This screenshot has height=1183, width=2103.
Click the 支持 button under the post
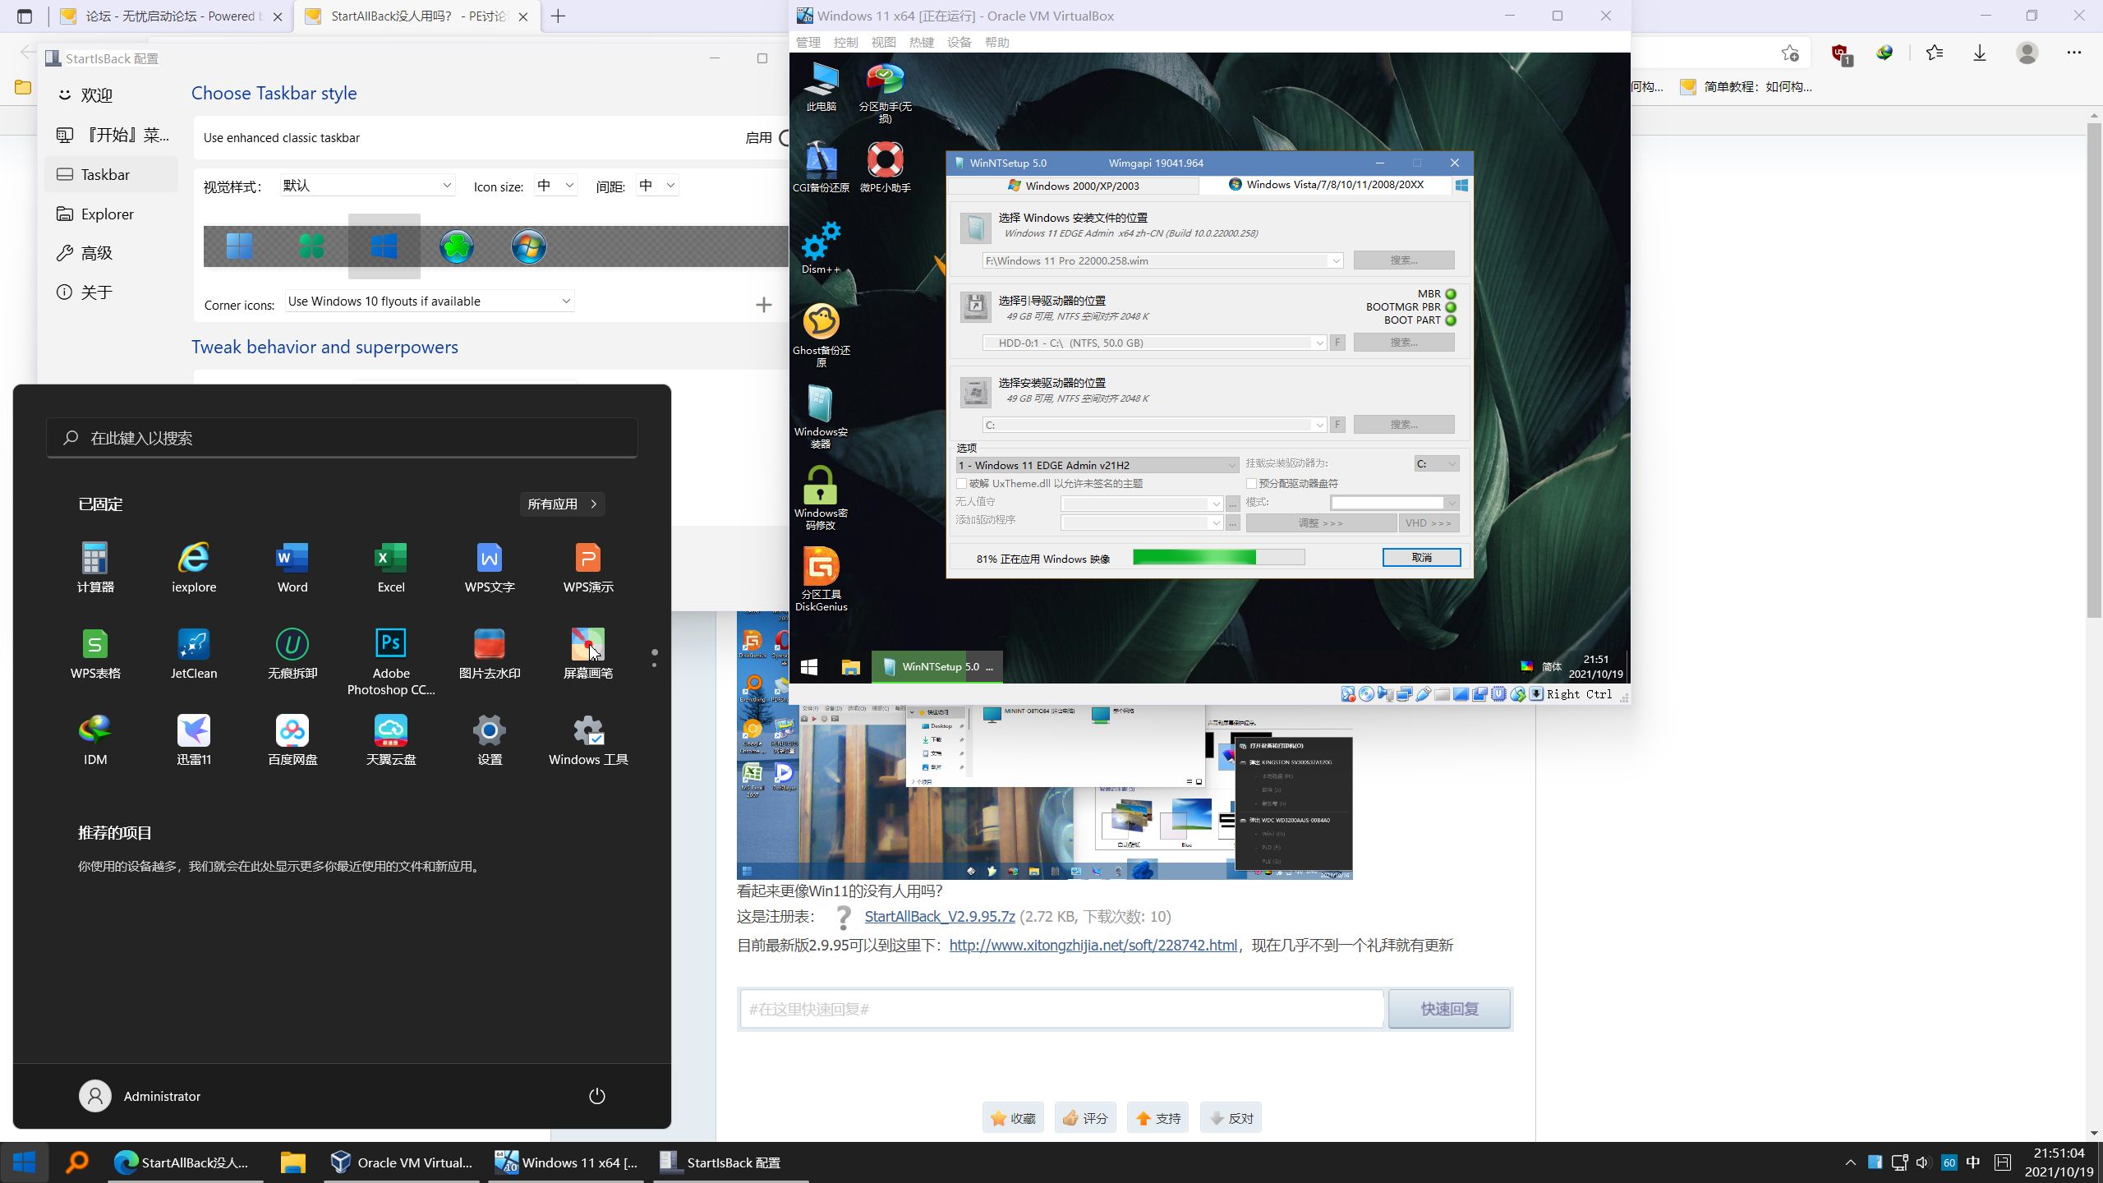point(1157,1118)
